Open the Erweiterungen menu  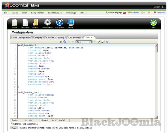[x=55, y=13]
